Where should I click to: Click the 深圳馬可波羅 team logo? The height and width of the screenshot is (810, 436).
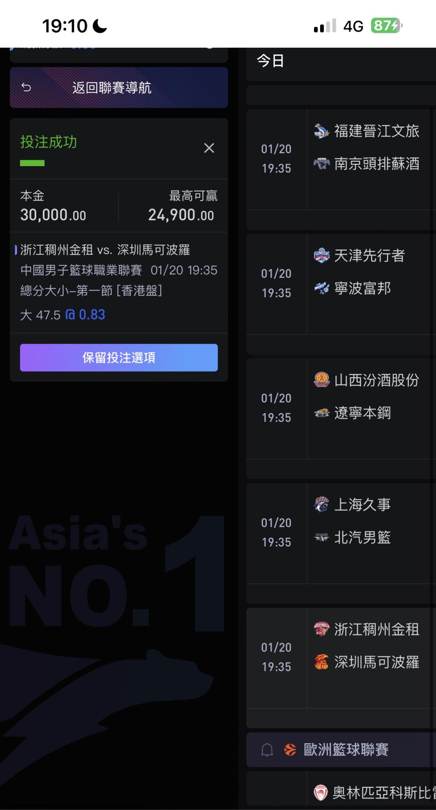coord(321,662)
